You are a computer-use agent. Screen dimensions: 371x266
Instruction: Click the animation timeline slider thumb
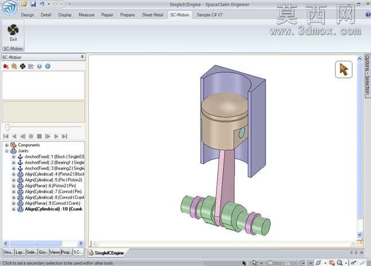point(7,128)
